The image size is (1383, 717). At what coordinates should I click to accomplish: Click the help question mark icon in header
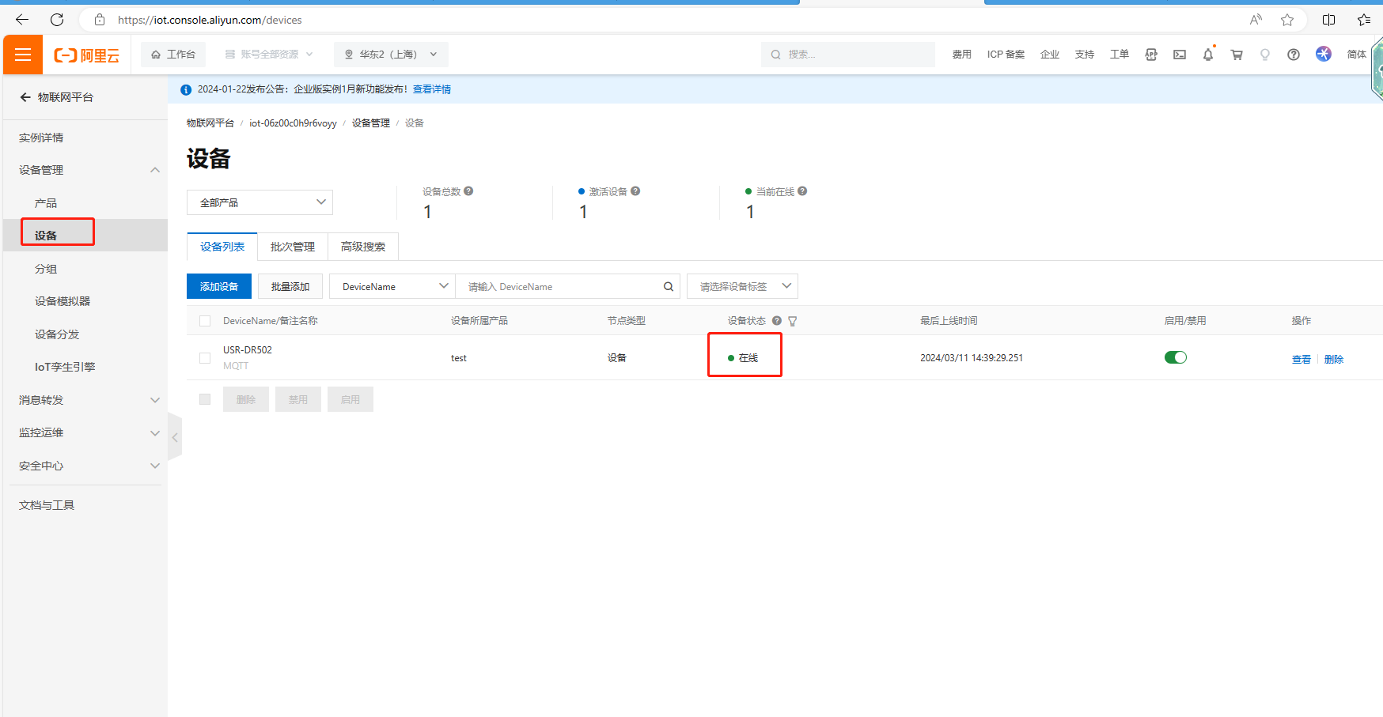pos(1293,55)
